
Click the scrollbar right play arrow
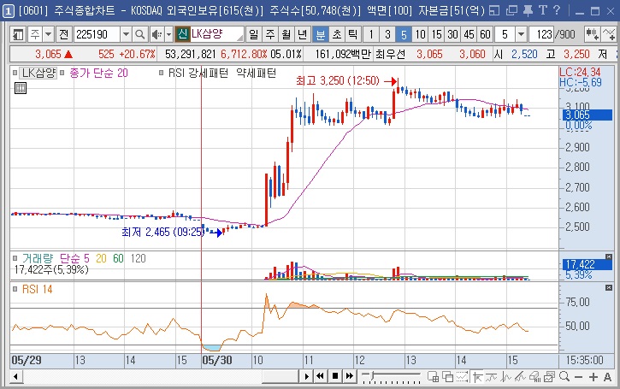point(306,376)
